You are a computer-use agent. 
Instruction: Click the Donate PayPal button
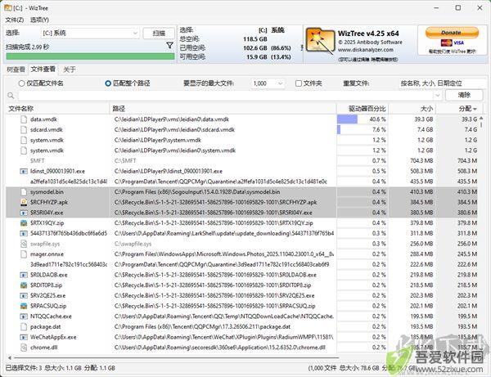pos(452,33)
